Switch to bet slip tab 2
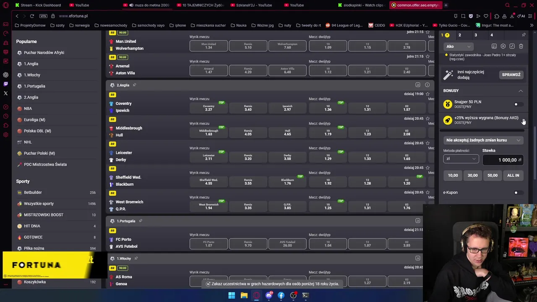The height and width of the screenshot is (302, 537). pyautogui.click(x=459, y=35)
